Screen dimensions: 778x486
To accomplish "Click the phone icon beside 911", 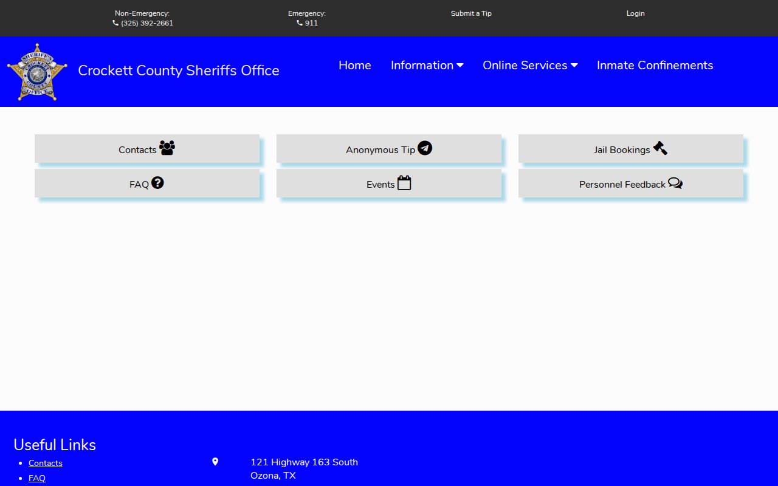I will [300, 23].
